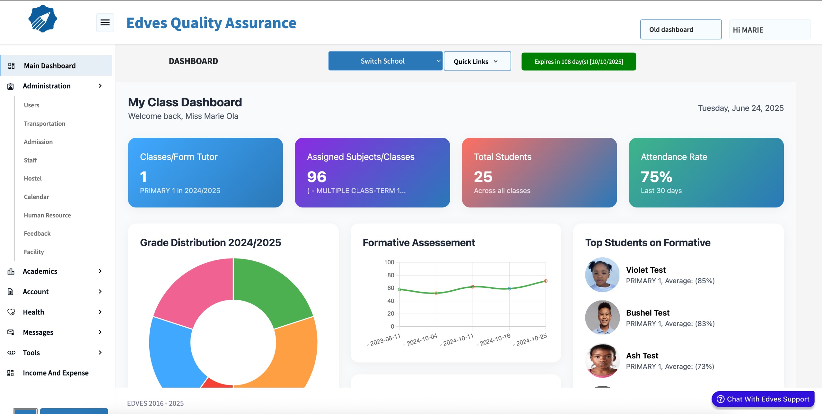
Task: Click the Old dashboard button
Action: [681, 30]
